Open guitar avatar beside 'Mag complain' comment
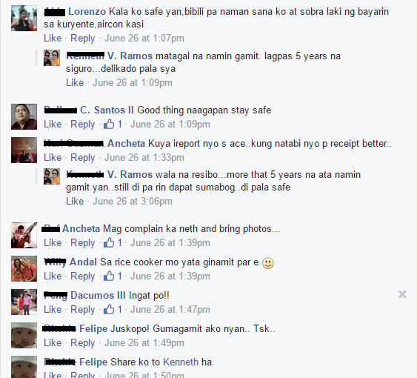The width and height of the screenshot is (417, 378). [x=24, y=235]
